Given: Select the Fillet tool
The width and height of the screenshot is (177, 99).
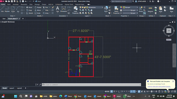Looking at the screenshot, I should tap(46, 10).
